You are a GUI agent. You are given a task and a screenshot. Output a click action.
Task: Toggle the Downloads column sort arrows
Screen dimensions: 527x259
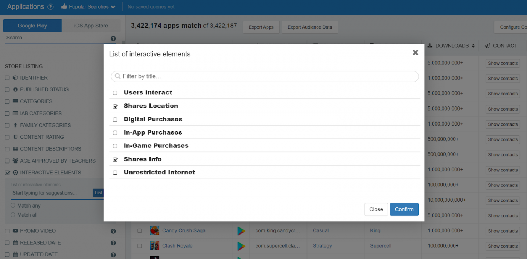473,45
